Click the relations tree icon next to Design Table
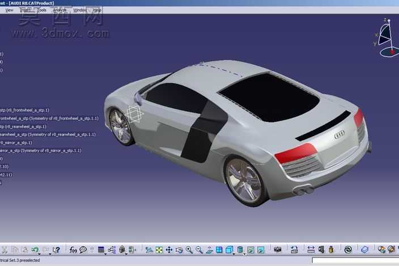Image resolution: width=399 pixels, height=266 pixels. [x=112, y=250]
